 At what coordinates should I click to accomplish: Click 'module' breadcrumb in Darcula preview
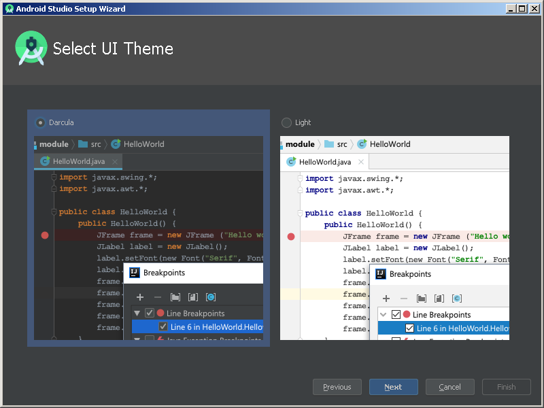54,144
